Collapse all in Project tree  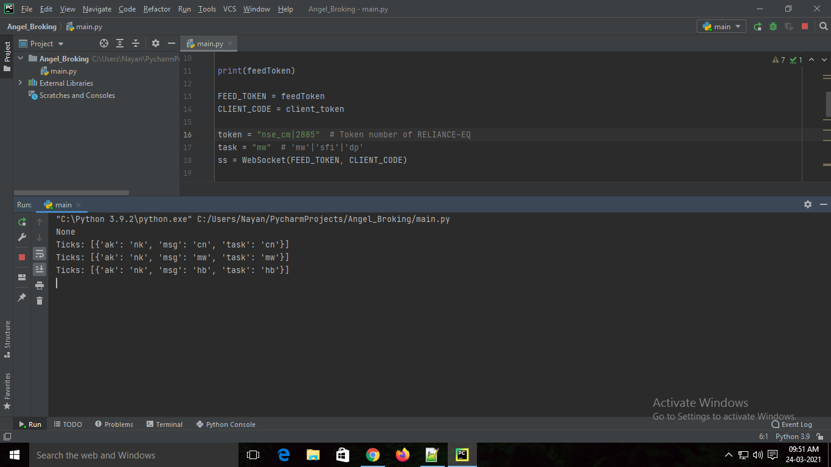click(136, 43)
